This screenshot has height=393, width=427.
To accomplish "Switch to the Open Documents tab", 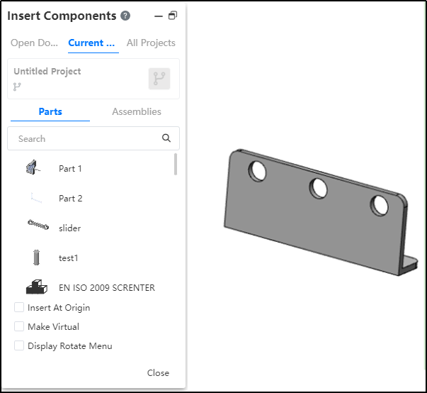I will [x=34, y=43].
